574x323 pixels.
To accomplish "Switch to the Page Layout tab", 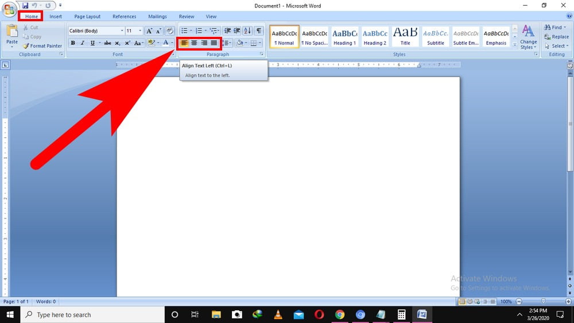I will (87, 17).
